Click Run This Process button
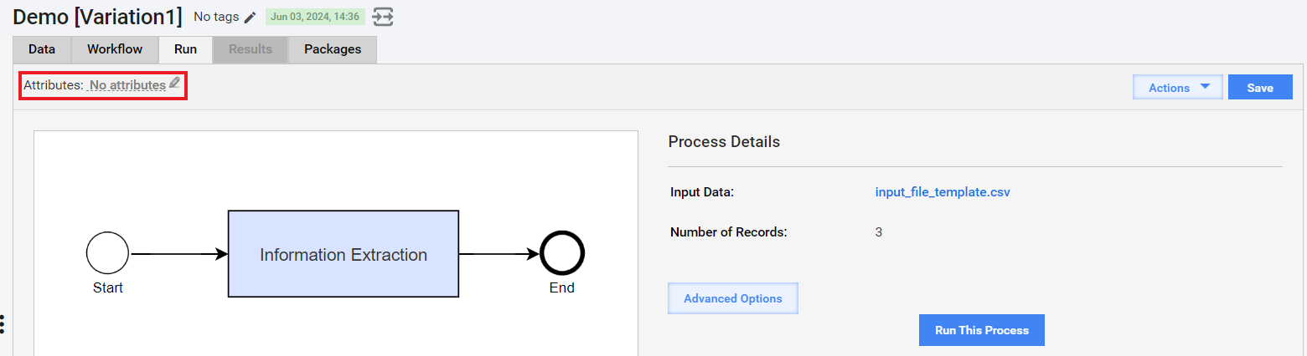The height and width of the screenshot is (356, 1307). tap(982, 330)
